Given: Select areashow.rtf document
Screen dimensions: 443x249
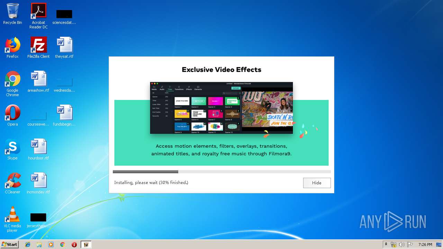Looking at the screenshot, I should point(38,82).
